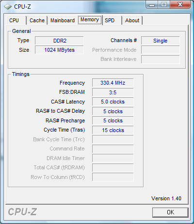Click the Memory tab
This screenshot has height=224, width=194.
point(90,20)
